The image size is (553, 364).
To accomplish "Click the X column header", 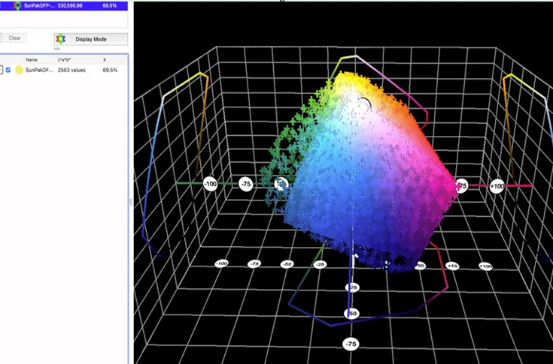I will point(104,59).
